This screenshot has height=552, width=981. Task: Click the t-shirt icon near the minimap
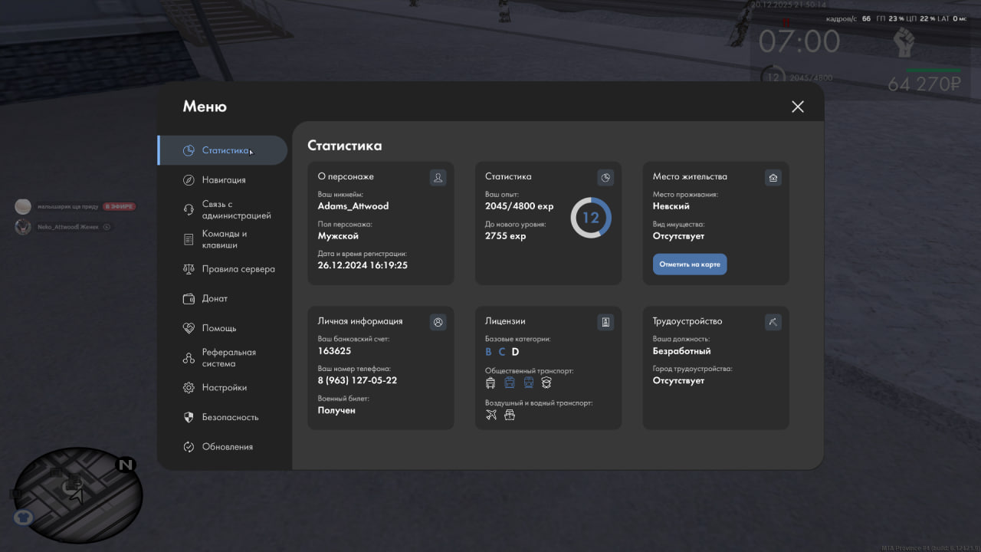point(23,517)
